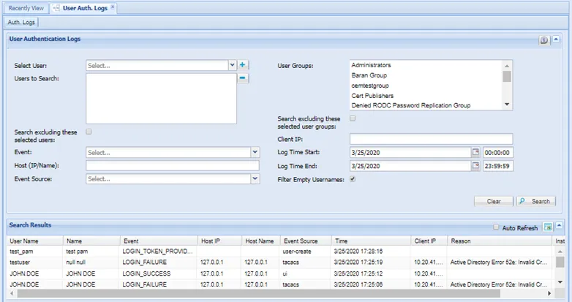Click the Log Time Start date field

[x=410, y=152]
